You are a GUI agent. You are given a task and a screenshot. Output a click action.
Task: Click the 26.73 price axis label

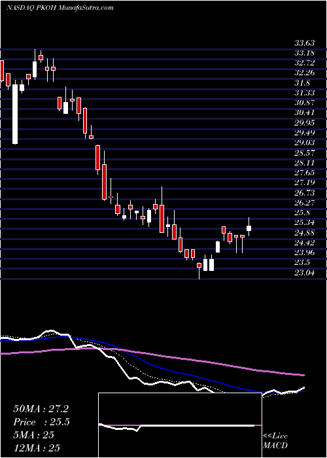pyautogui.click(x=305, y=193)
